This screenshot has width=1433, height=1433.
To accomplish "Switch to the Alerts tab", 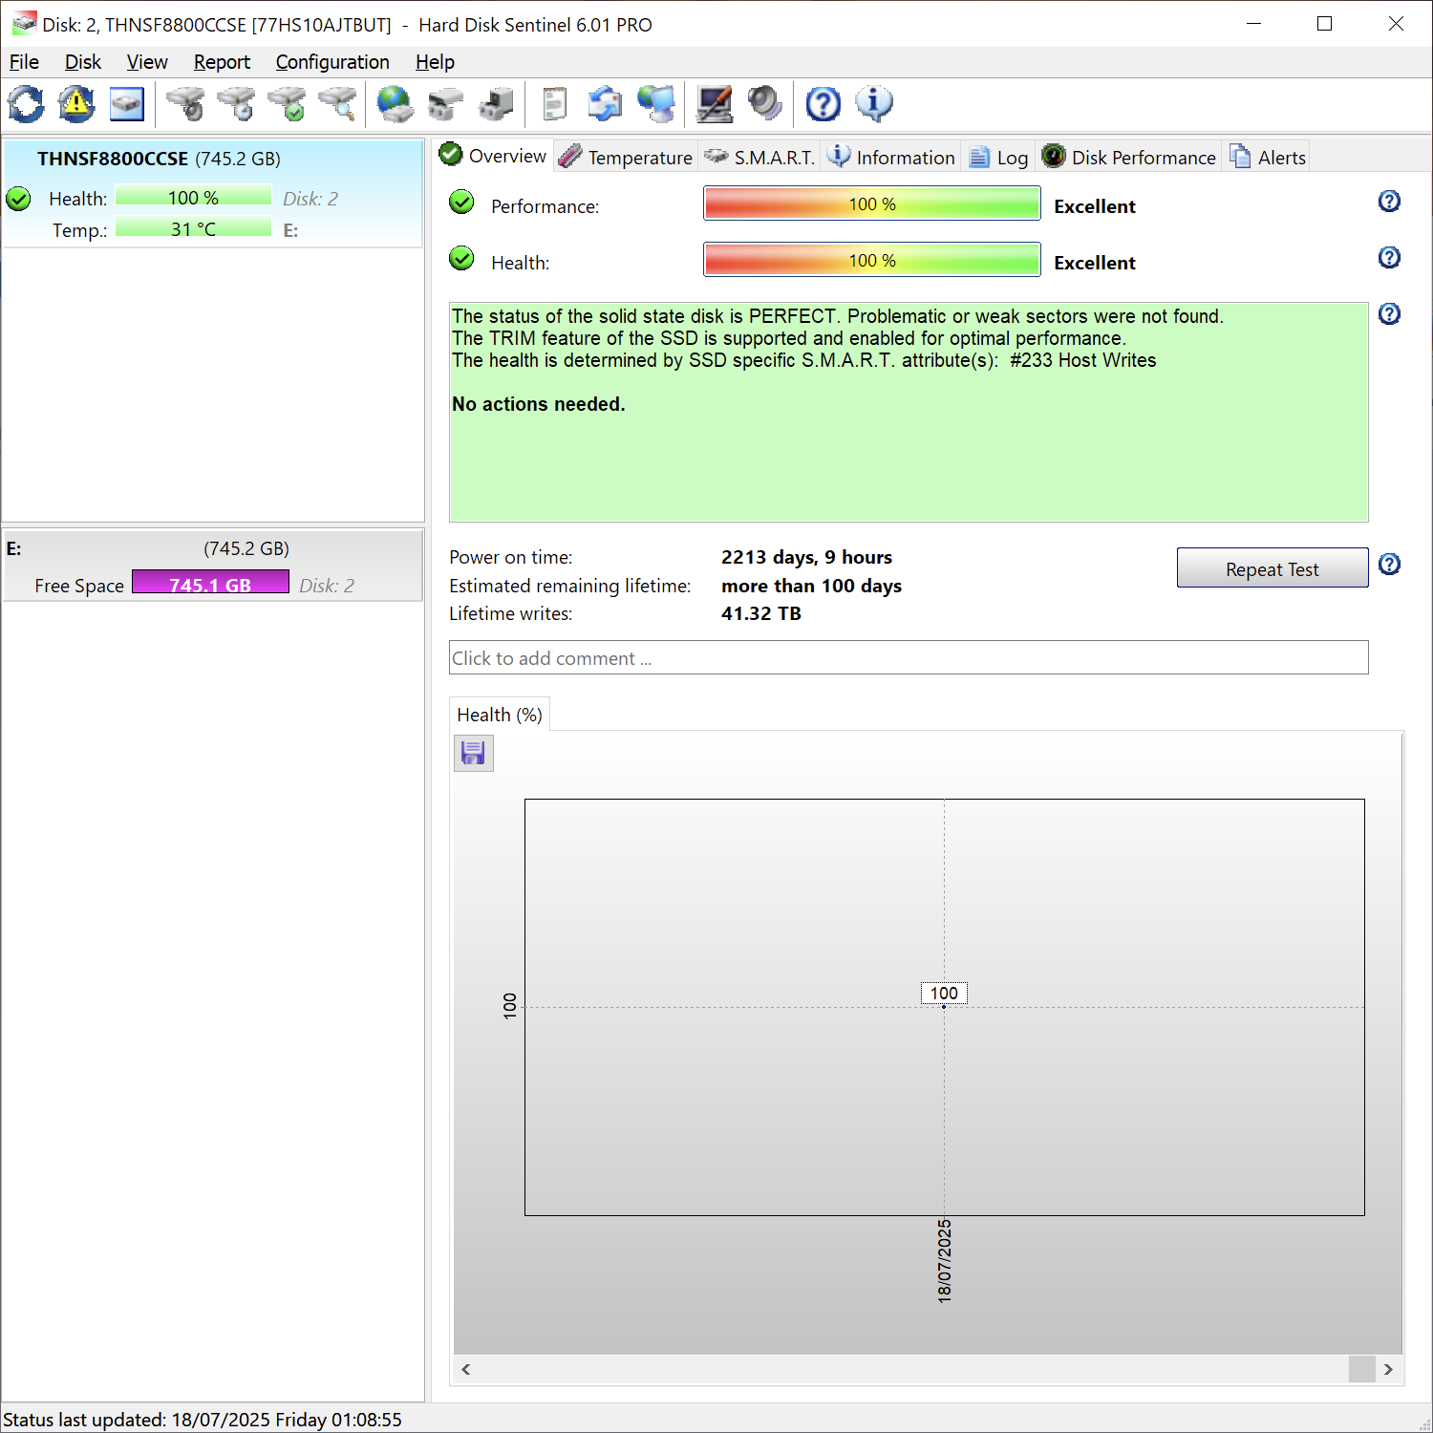I will [x=1268, y=157].
